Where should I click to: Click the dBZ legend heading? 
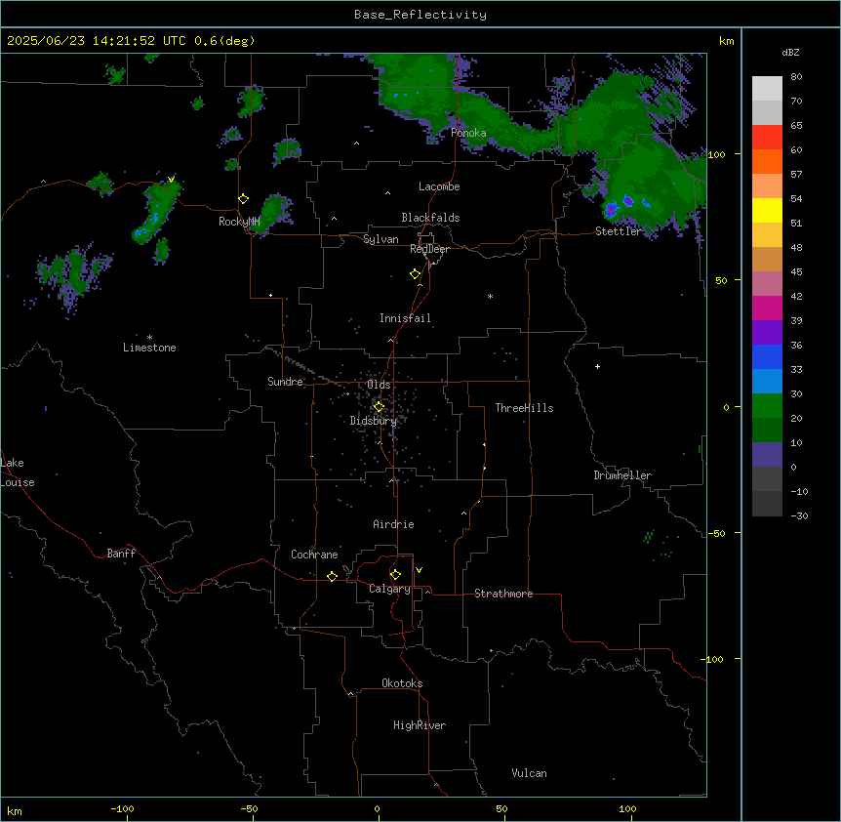(x=790, y=52)
